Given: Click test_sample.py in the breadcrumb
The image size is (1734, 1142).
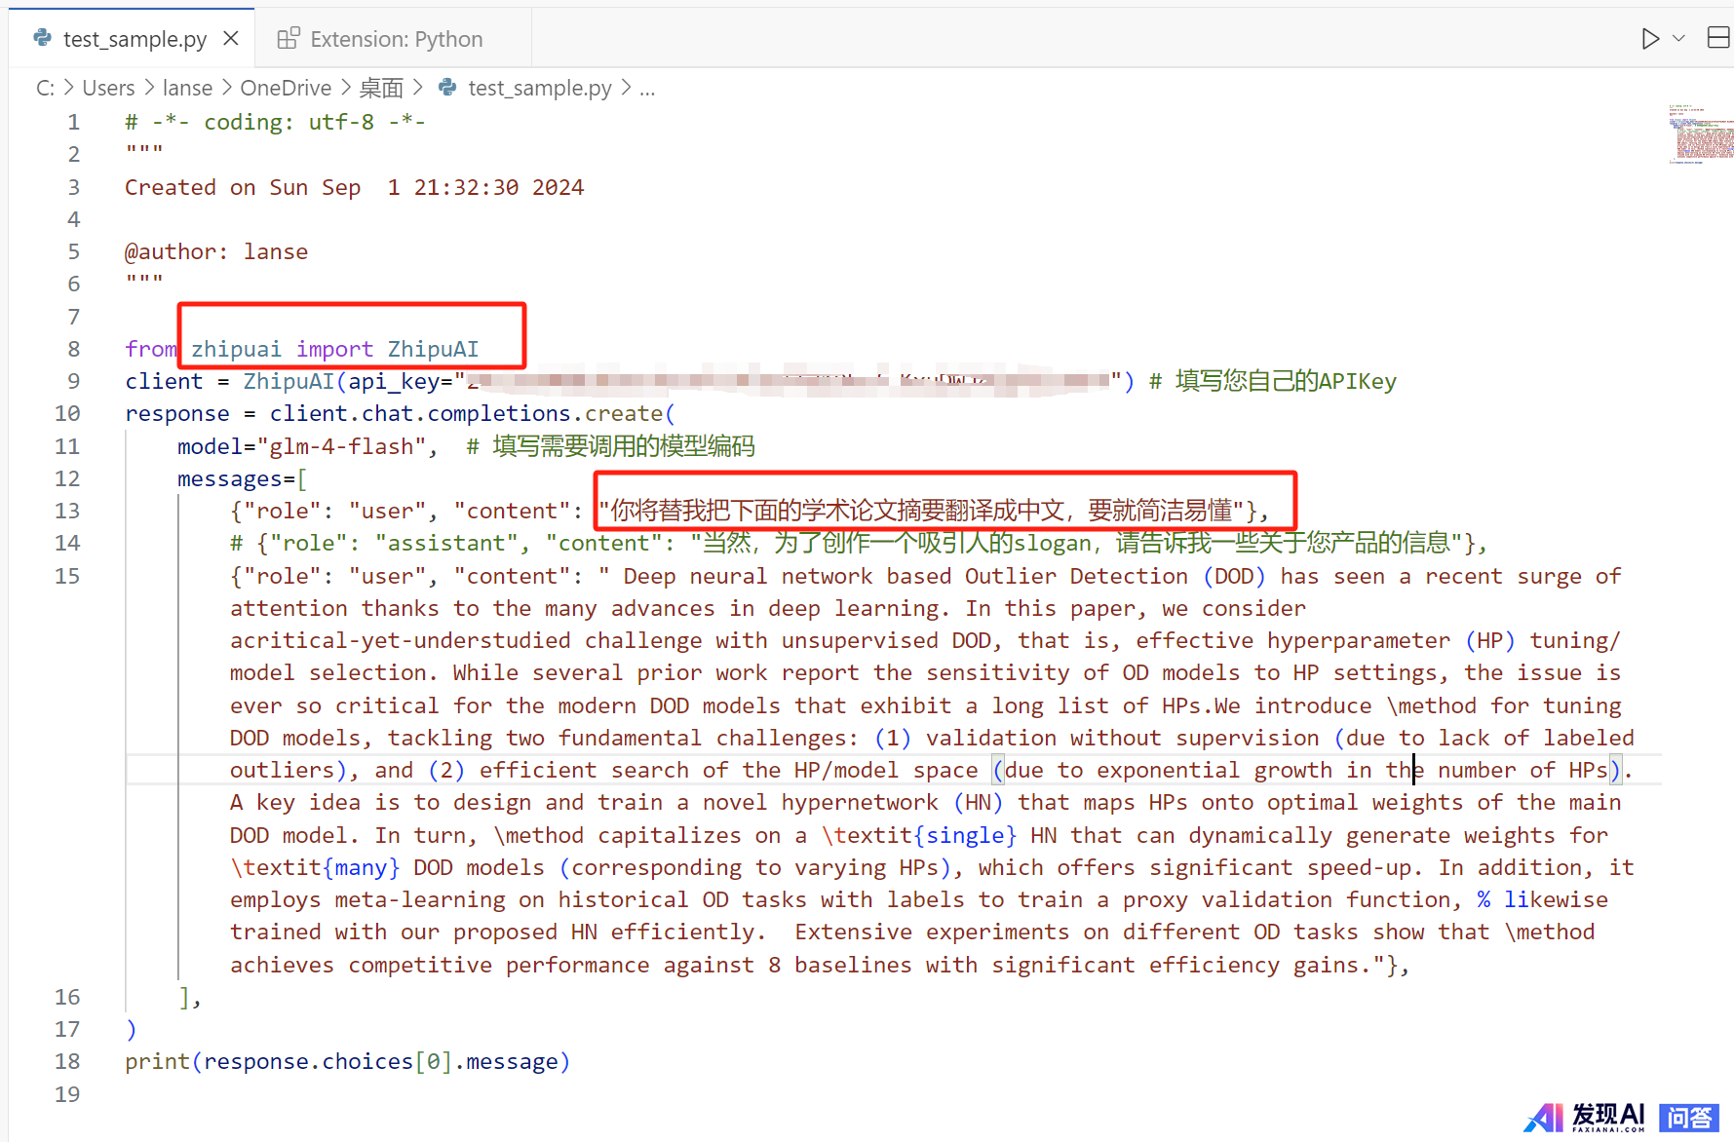Looking at the screenshot, I should pyautogui.click(x=539, y=88).
